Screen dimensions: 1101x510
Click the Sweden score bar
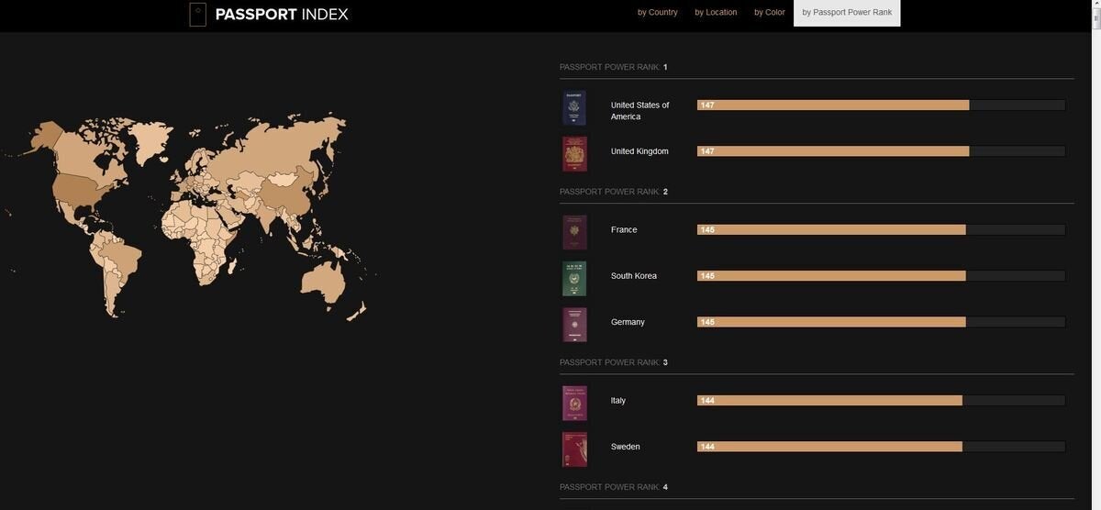click(x=881, y=447)
